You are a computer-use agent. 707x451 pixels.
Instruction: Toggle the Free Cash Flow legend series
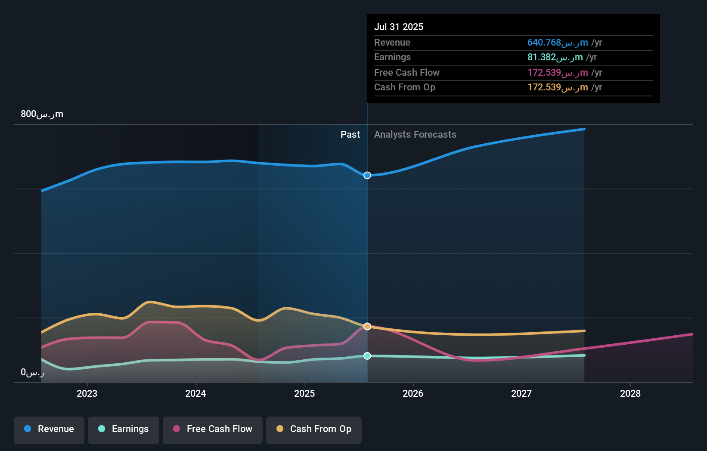(x=213, y=430)
